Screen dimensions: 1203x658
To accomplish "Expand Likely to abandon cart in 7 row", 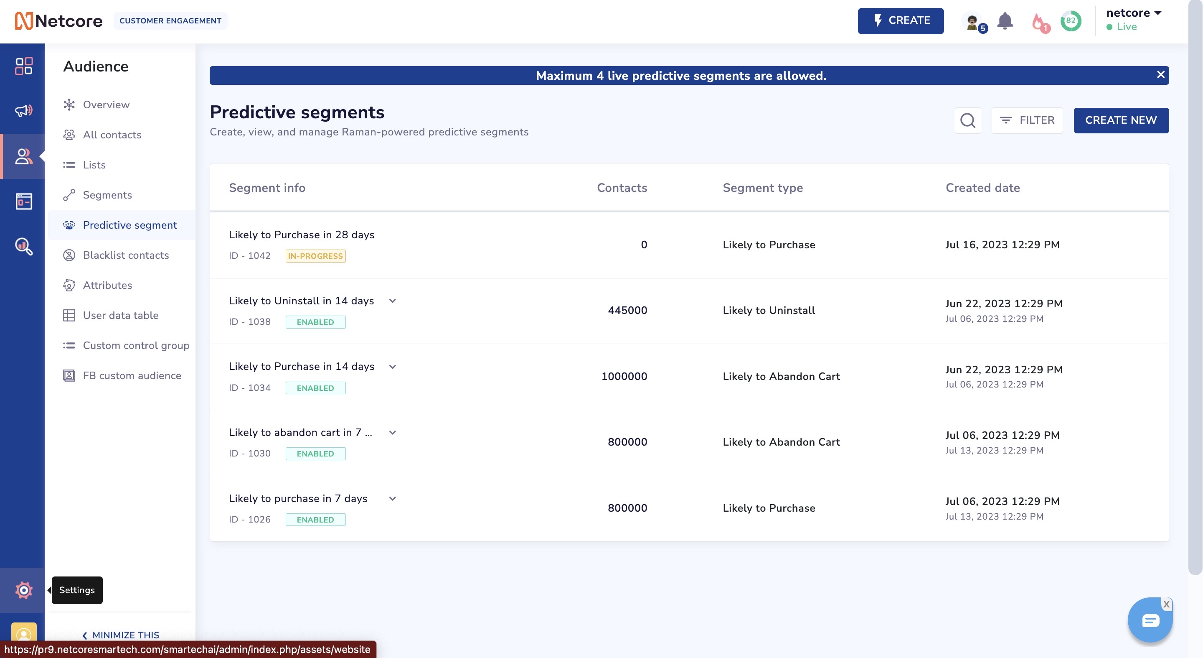I will pos(392,433).
